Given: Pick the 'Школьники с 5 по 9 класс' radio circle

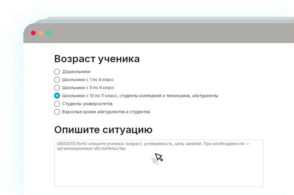Looking at the screenshot, I should coord(57,88).
